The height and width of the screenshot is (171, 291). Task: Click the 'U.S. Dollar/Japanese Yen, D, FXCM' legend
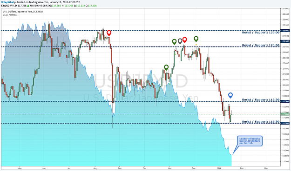click(x=23, y=12)
